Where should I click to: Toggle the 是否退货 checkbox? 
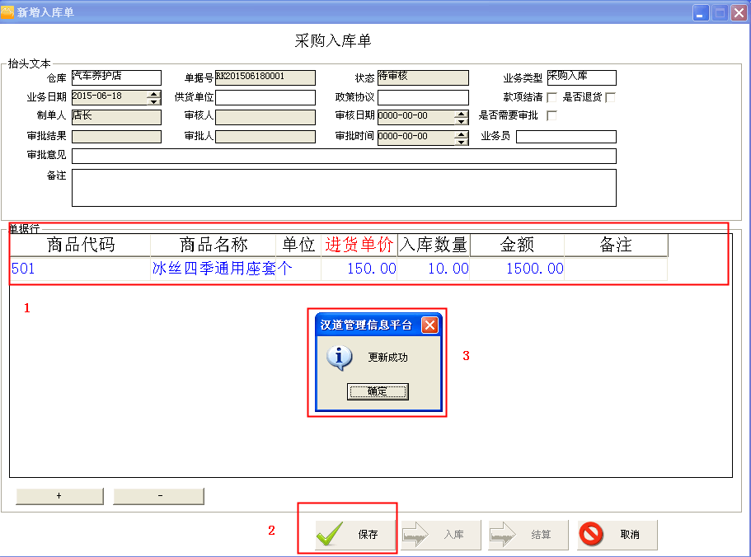(x=610, y=97)
